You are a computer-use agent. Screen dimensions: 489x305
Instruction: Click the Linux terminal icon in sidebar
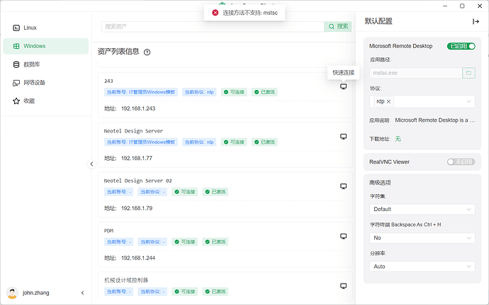click(16, 28)
